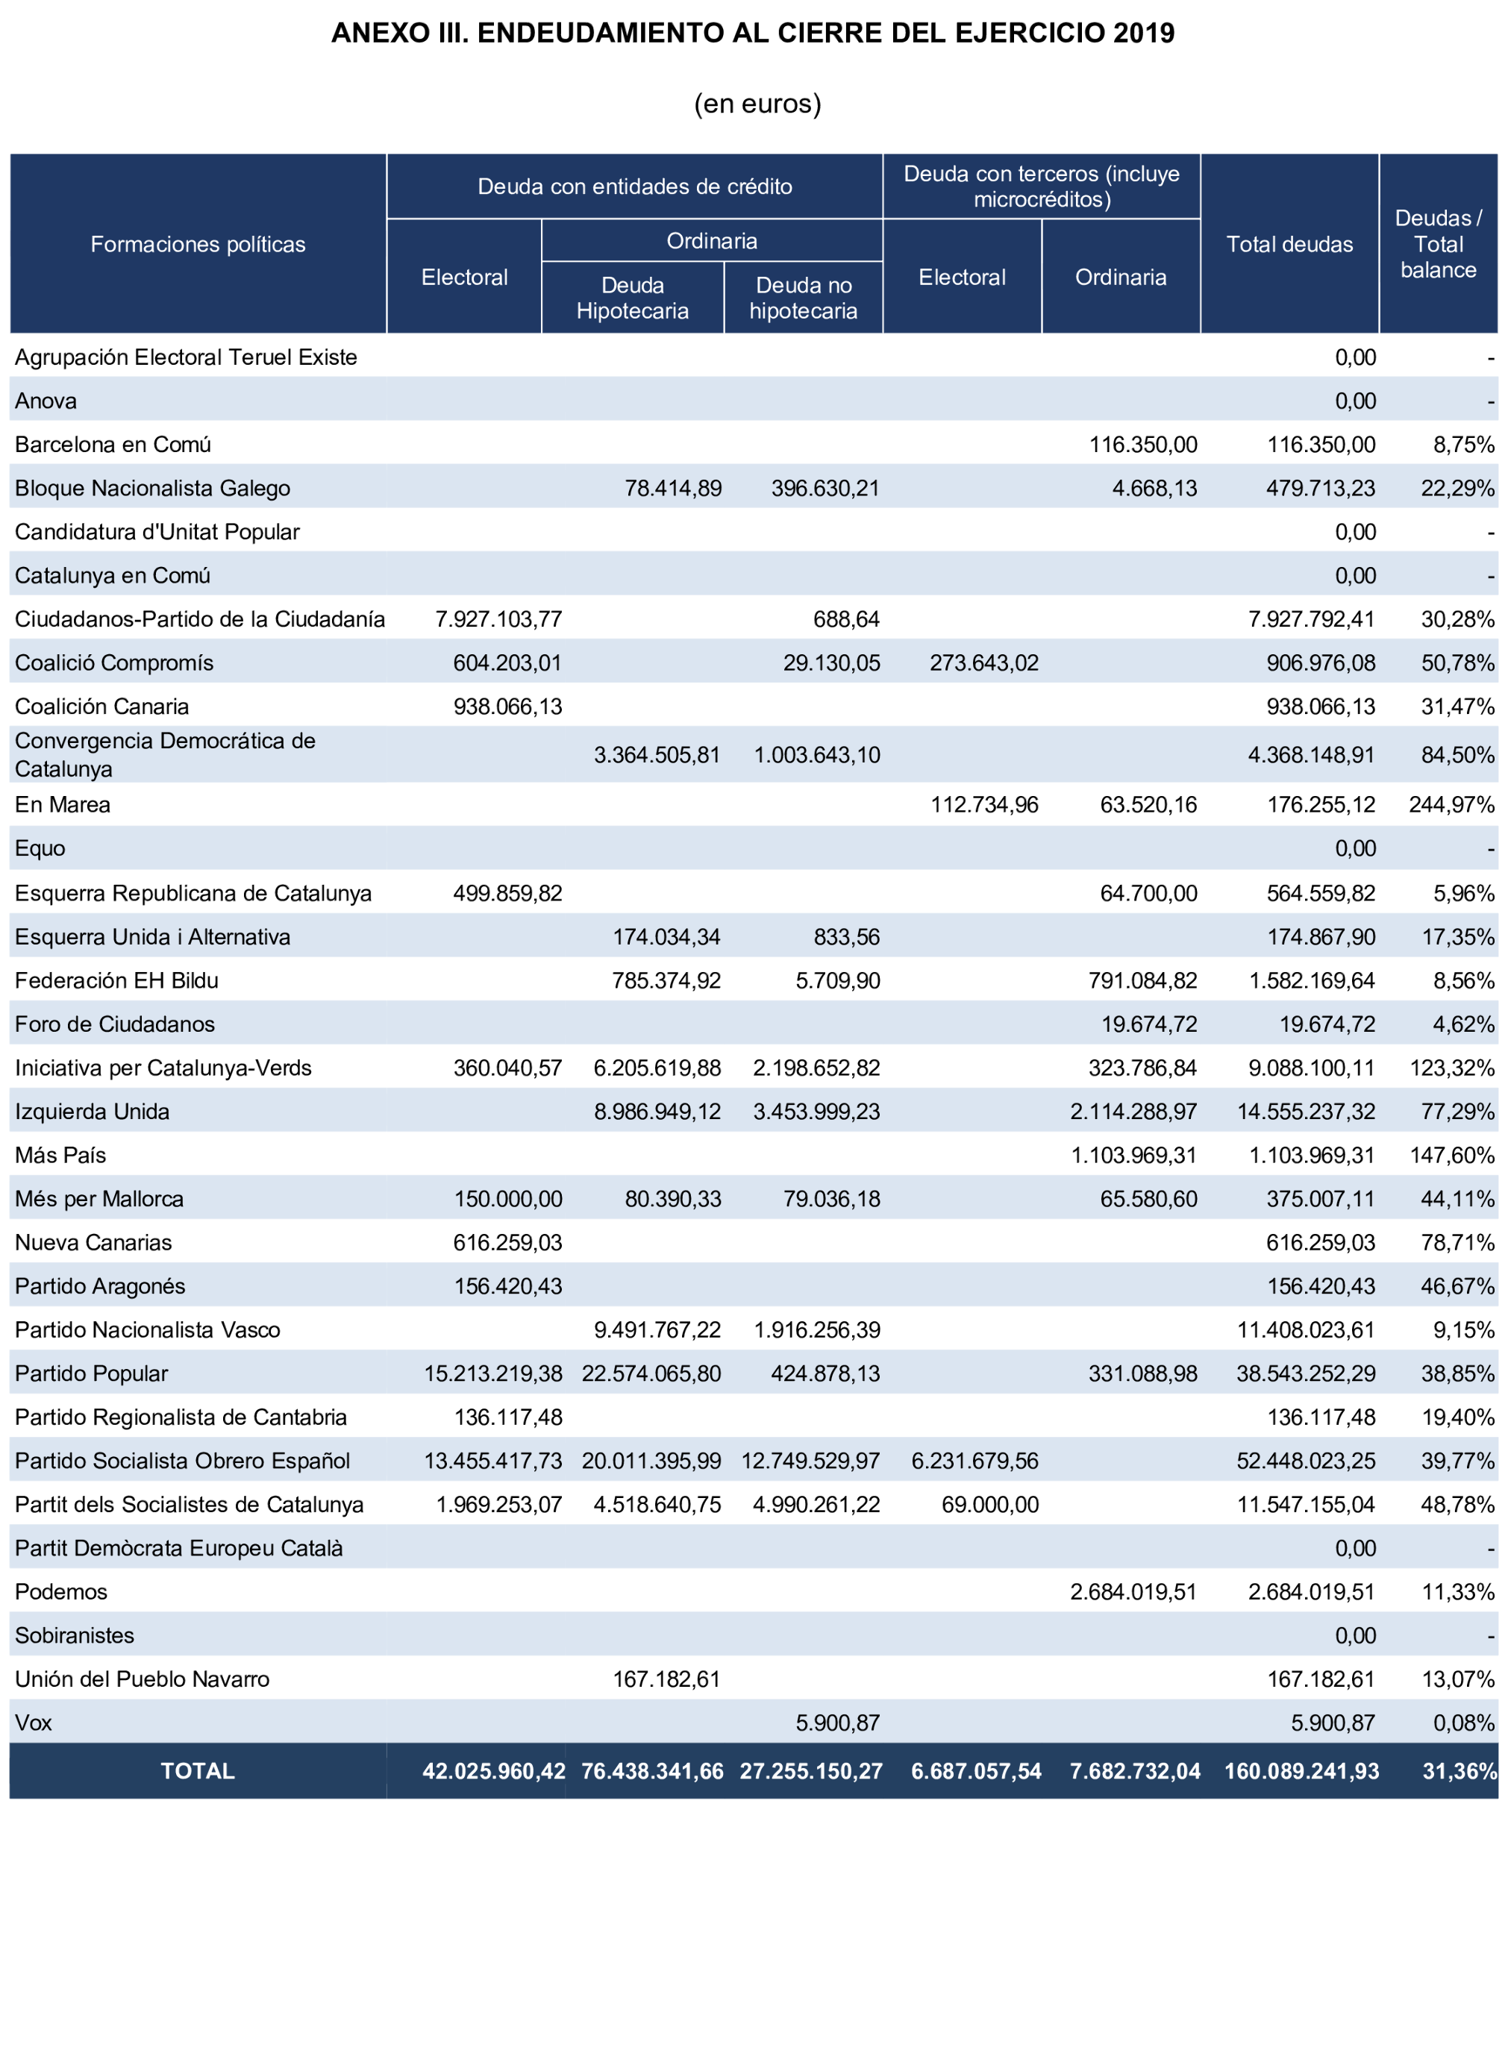This screenshot has height=2071, width=1508.
Task: Click 'Deuda con entidades de crédito' header
Action: 634,187
